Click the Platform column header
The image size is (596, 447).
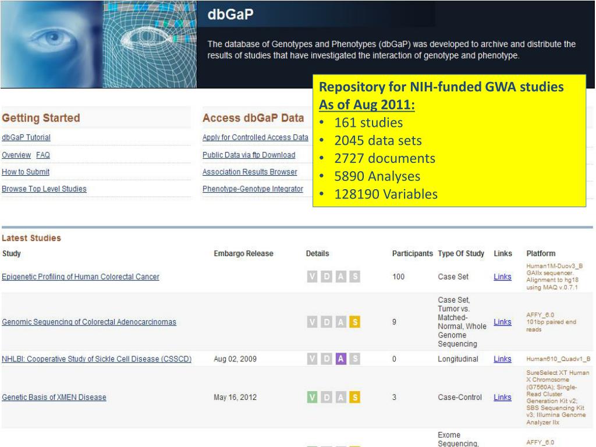(x=541, y=254)
